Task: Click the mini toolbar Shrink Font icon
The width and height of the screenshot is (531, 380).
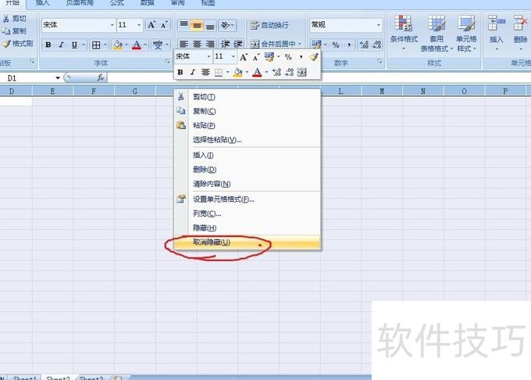Action: coord(256,57)
